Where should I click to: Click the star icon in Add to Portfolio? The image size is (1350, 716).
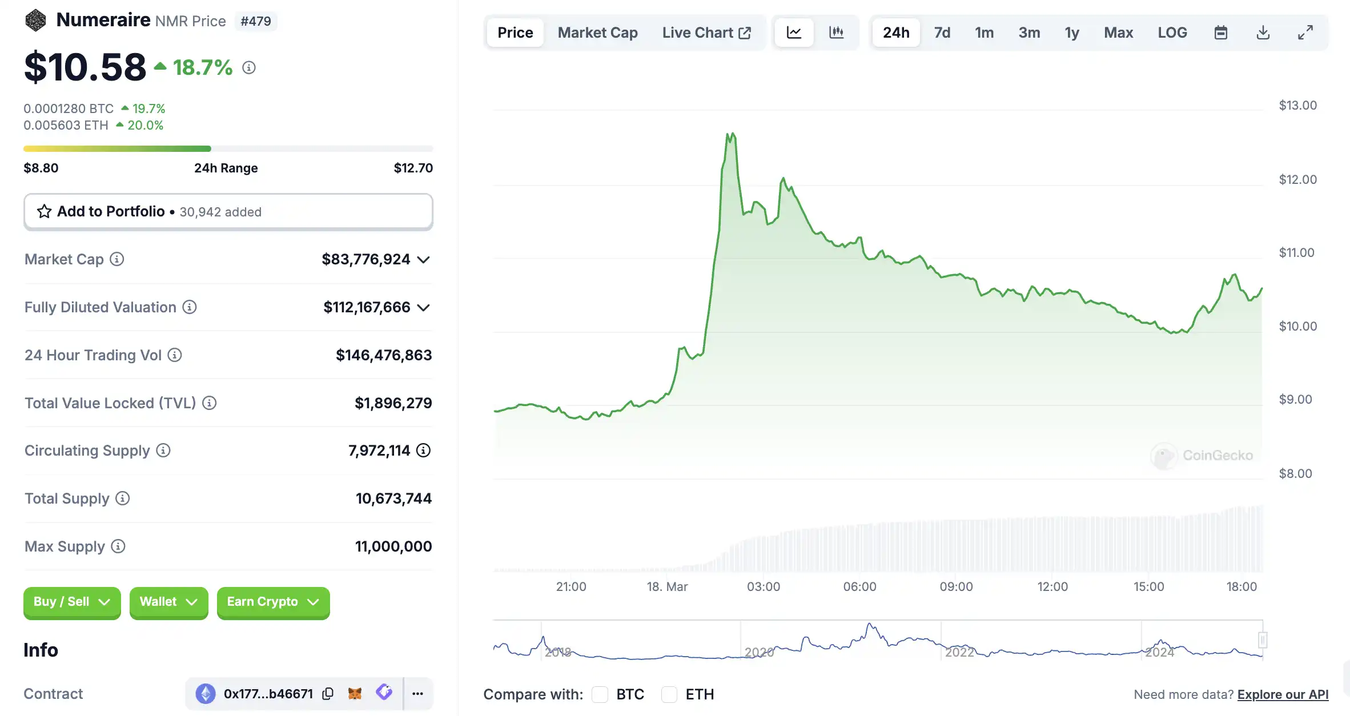[x=44, y=211]
